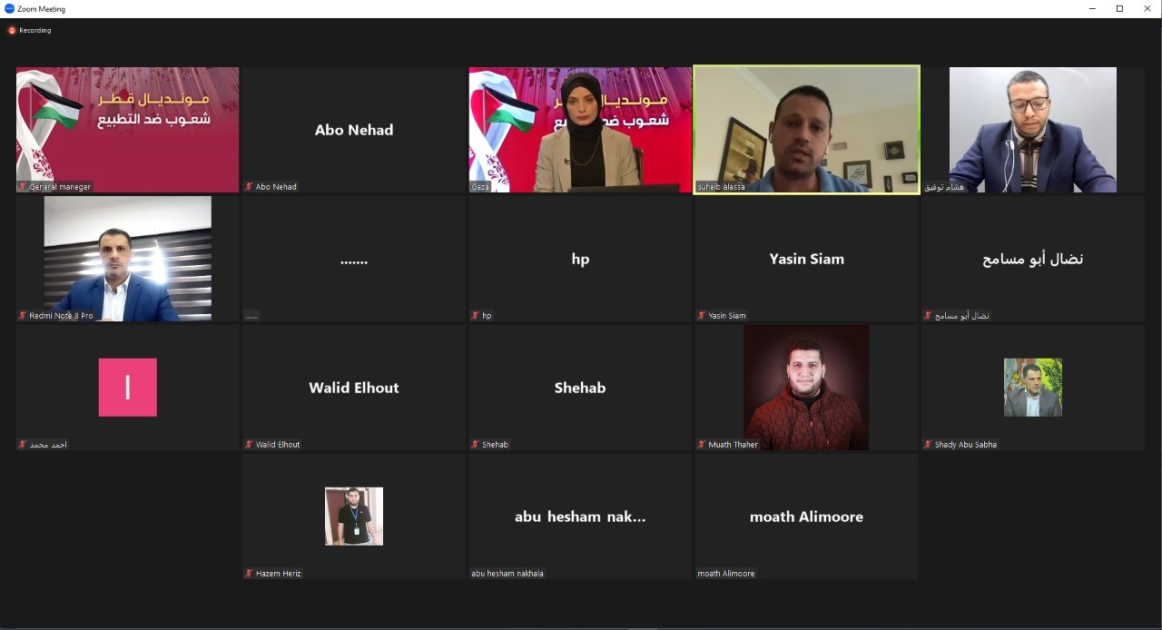Click muted mic icon on Redmi Note 8 Pro

pyautogui.click(x=23, y=316)
